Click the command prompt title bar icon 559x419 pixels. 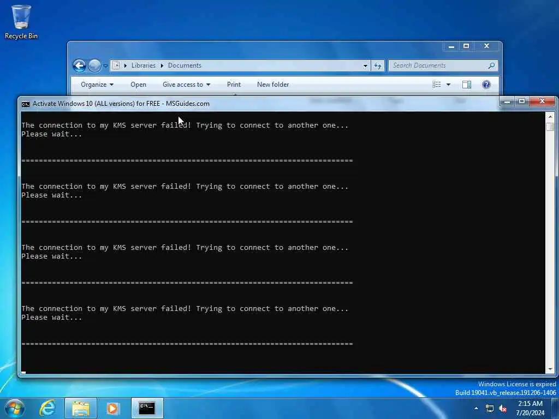[26, 104]
